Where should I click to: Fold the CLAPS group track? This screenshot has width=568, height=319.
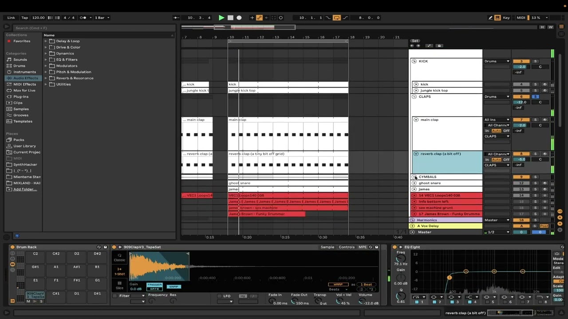click(x=414, y=97)
